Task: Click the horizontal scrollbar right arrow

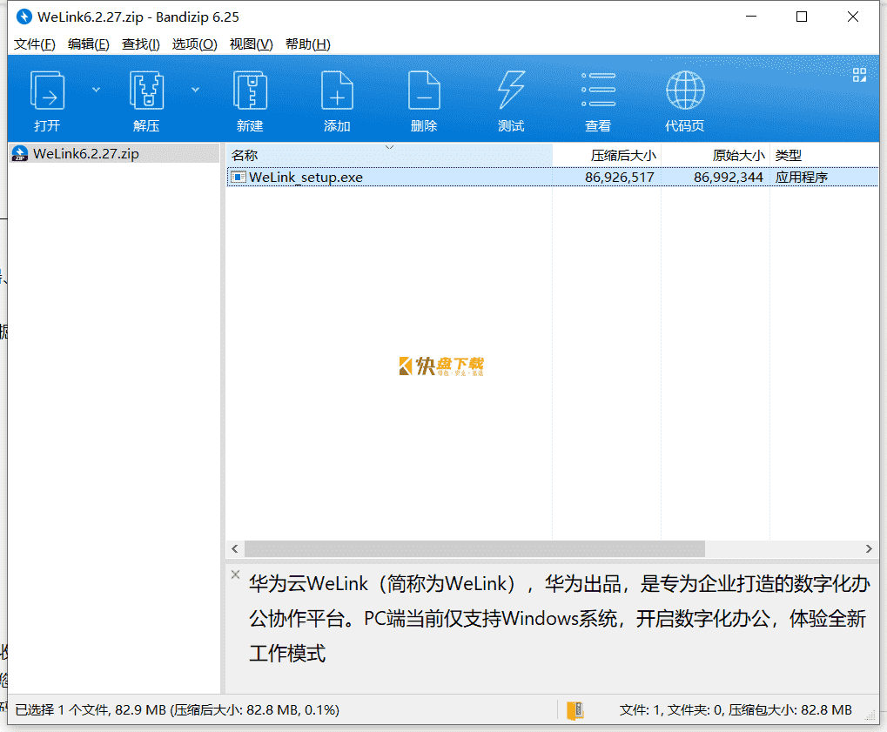Action: coord(869,548)
